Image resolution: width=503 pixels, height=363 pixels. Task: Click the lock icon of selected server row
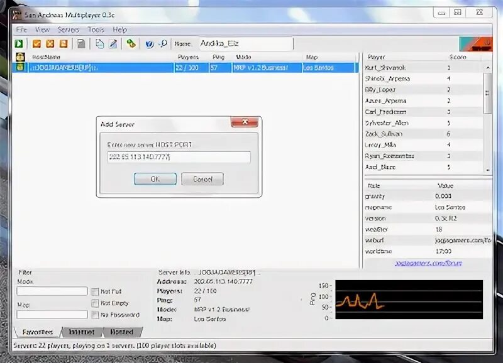20,67
